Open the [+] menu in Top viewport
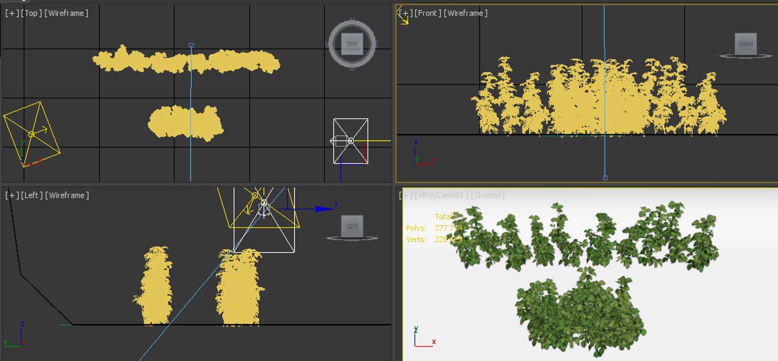The height and width of the screenshot is (361, 778). tap(12, 13)
